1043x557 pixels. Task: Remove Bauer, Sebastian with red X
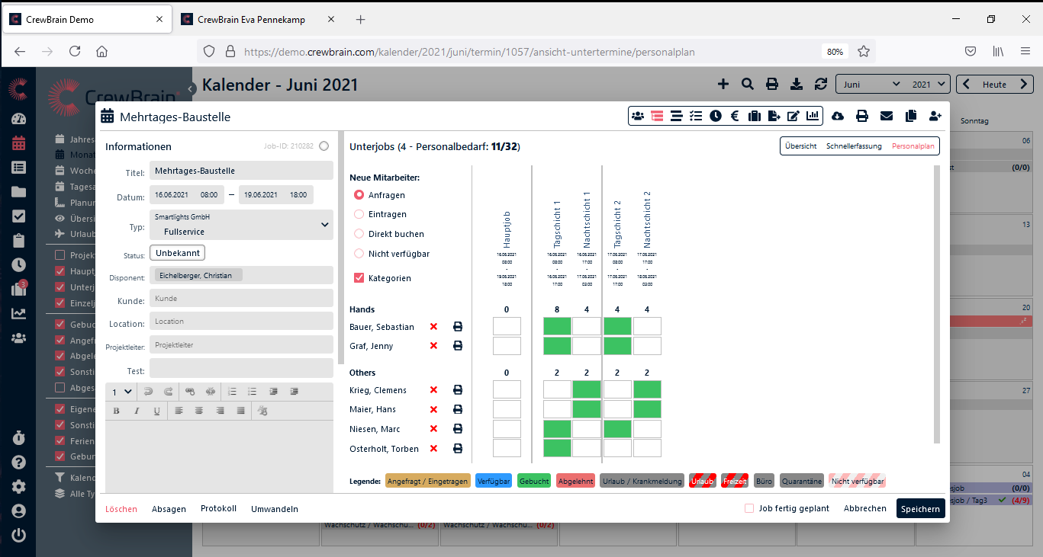pos(433,327)
